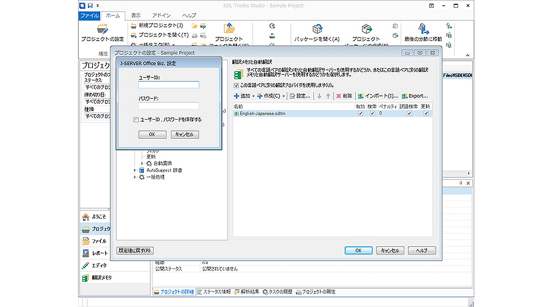Image resolution: width=553 pixels, height=307 pixels.
Task: Open the ファイル menu tab
Action: coord(90,15)
